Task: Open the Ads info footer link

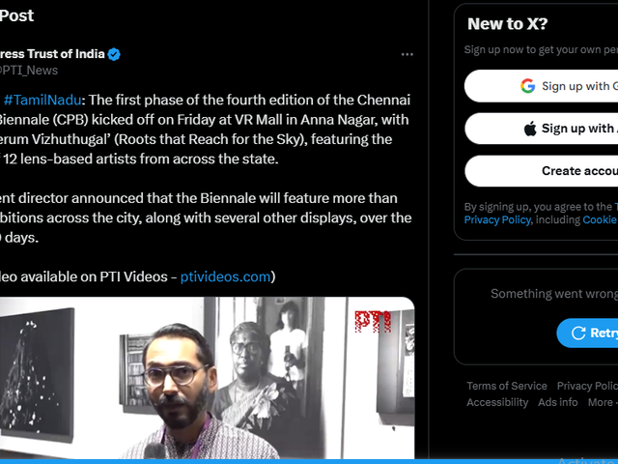Action: pos(558,402)
